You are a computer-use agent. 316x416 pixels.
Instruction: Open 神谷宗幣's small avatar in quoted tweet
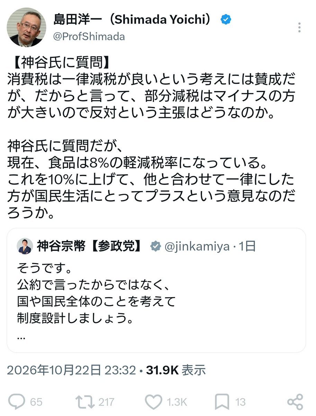pyautogui.click(x=25, y=246)
